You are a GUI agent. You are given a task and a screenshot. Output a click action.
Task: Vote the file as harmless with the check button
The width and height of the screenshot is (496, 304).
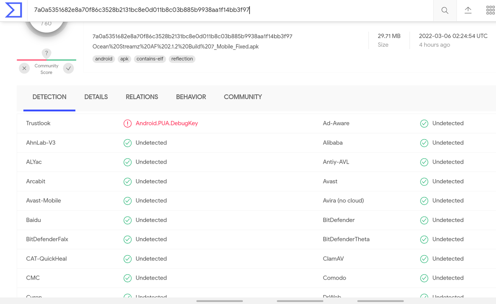pos(69,68)
